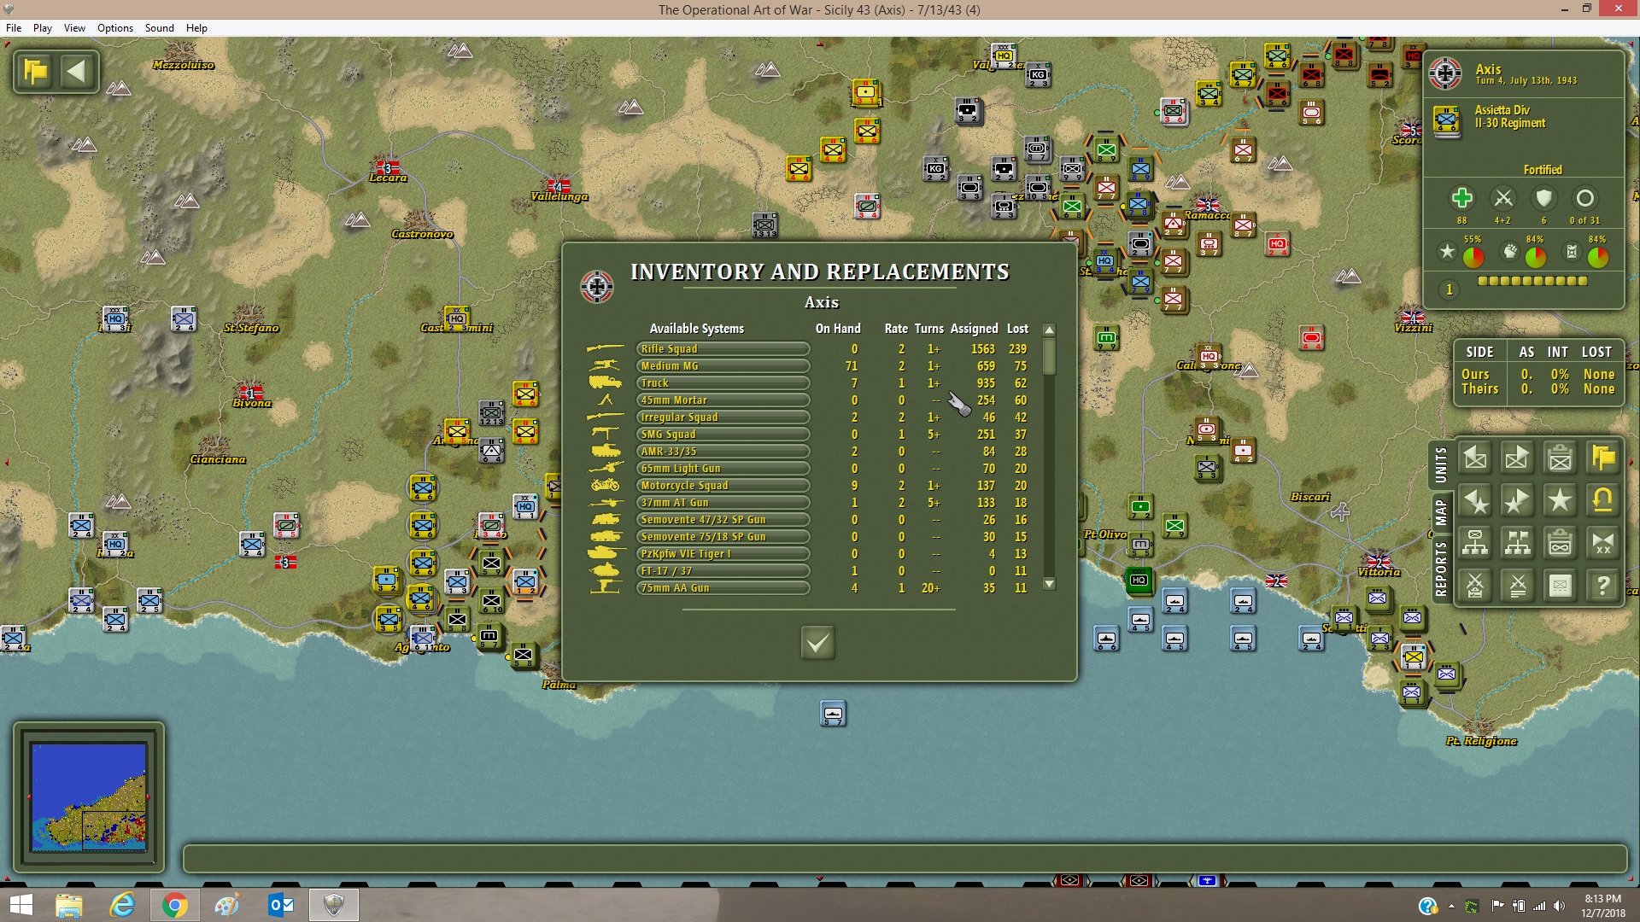Open the Options menu
This screenshot has width=1640, height=922.
click(115, 27)
